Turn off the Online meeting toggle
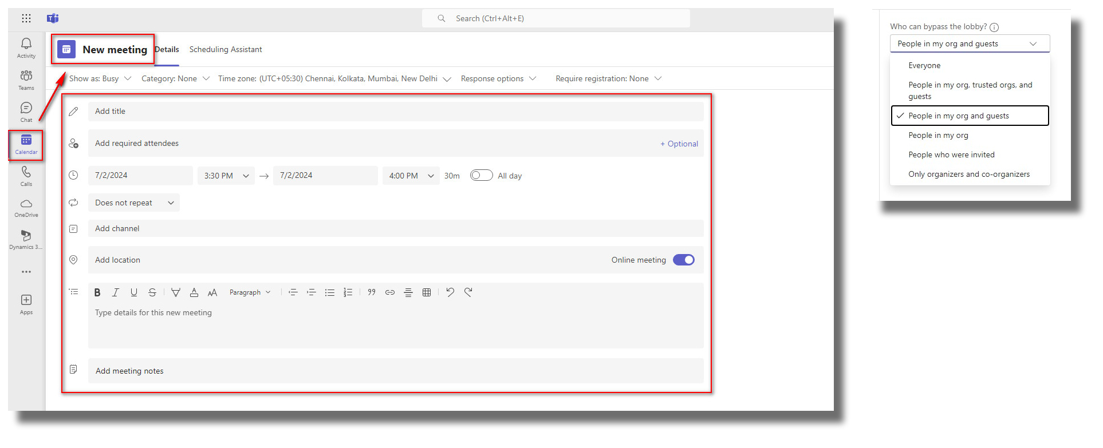1103x448 pixels. (684, 260)
